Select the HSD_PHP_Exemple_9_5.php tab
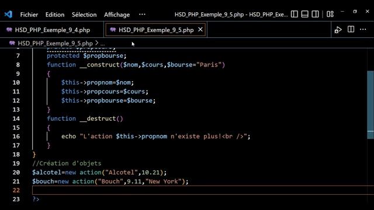 (156, 30)
